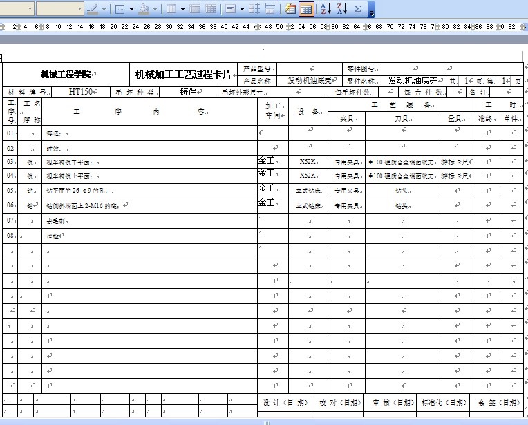Click the 刀具 column header
528x425 pixels.
tap(401, 119)
